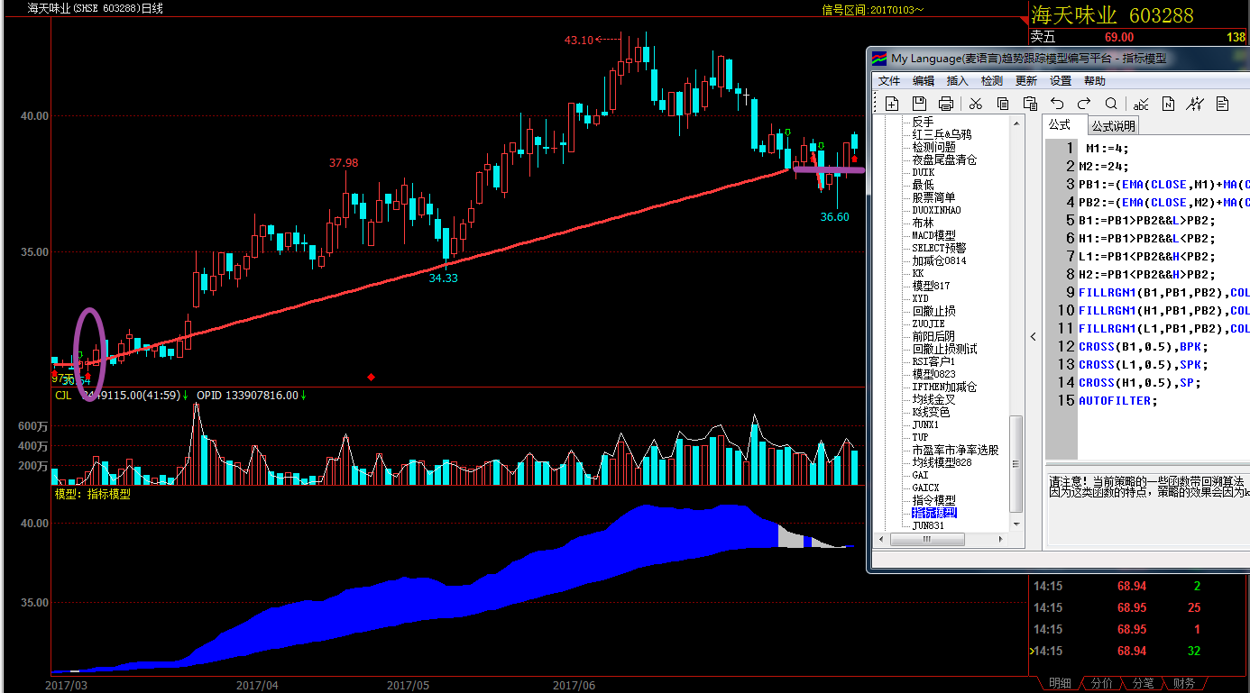The image size is (1250, 693).
Task: Open the 设置 menu
Action: (x=1061, y=81)
